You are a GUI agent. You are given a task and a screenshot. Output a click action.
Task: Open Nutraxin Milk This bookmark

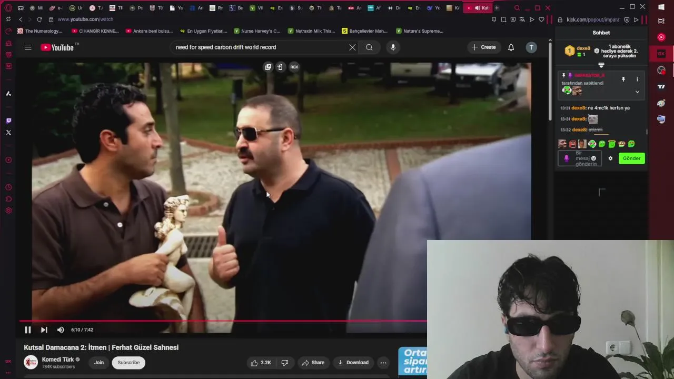click(x=311, y=31)
